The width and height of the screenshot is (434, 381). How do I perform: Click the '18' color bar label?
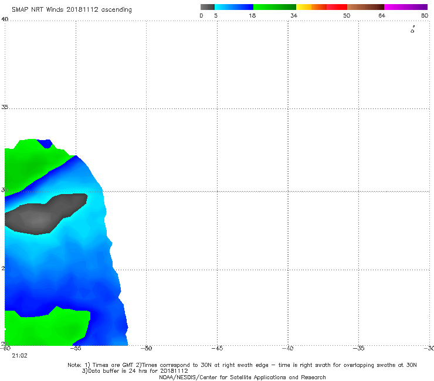[x=252, y=15]
